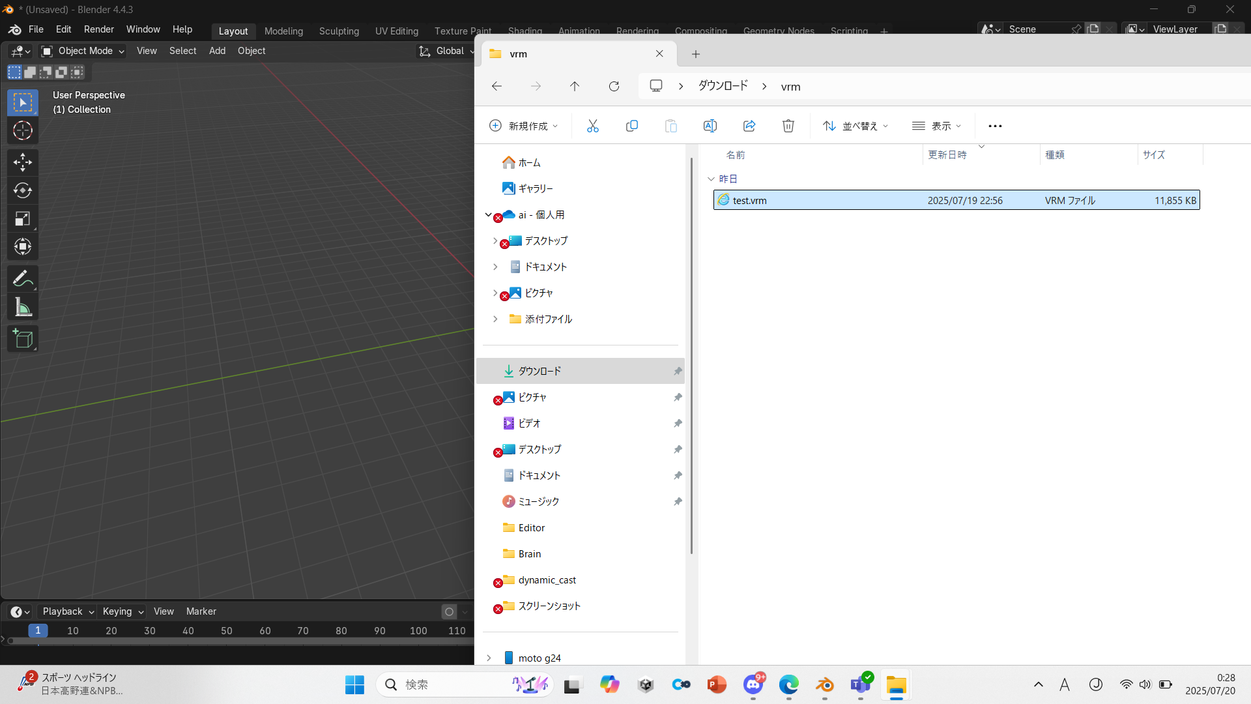Activate the Annotate tool
Viewport: 1251px width, 704px height.
pyautogui.click(x=23, y=278)
